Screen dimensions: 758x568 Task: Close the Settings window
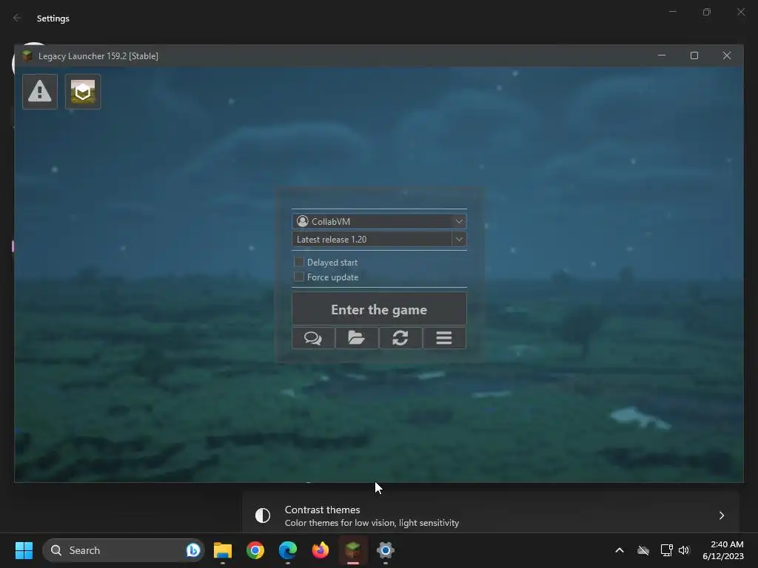[740, 12]
